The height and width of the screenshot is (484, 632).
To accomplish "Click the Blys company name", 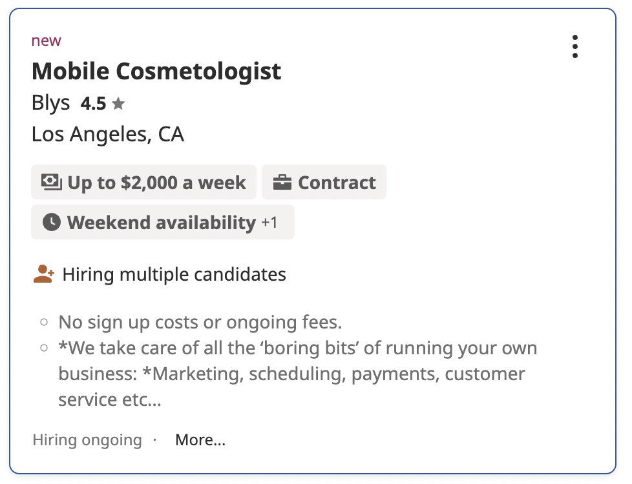I will 50,103.
